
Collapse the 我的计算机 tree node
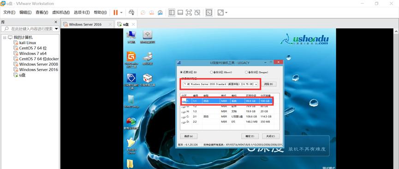coord(5,38)
